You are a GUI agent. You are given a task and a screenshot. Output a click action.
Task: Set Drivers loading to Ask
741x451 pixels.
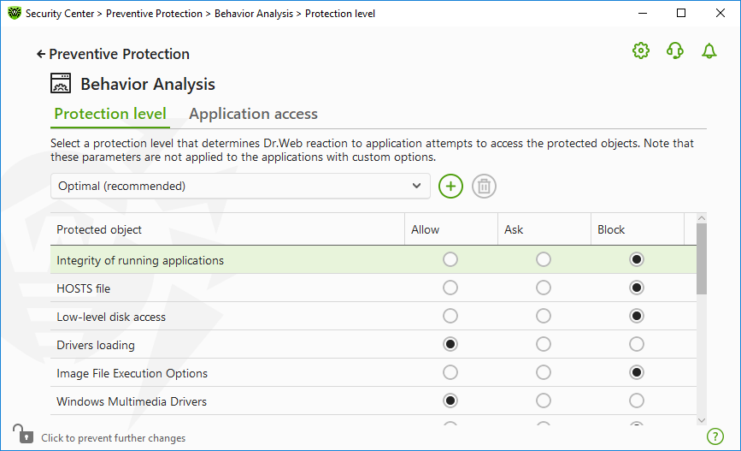pyautogui.click(x=543, y=344)
